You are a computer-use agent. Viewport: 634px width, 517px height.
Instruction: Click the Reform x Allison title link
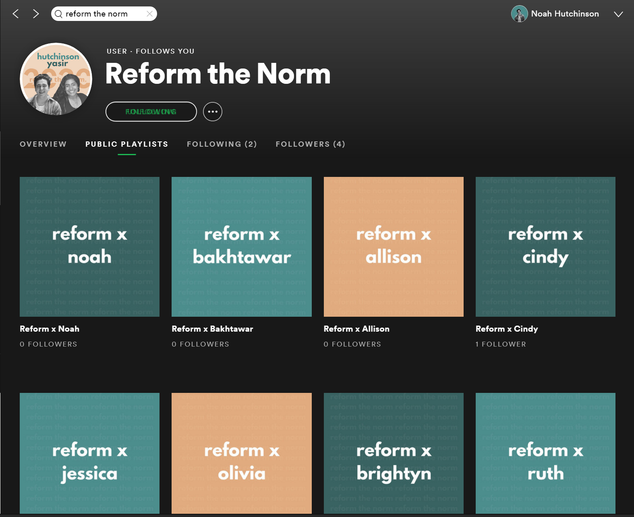point(356,329)
